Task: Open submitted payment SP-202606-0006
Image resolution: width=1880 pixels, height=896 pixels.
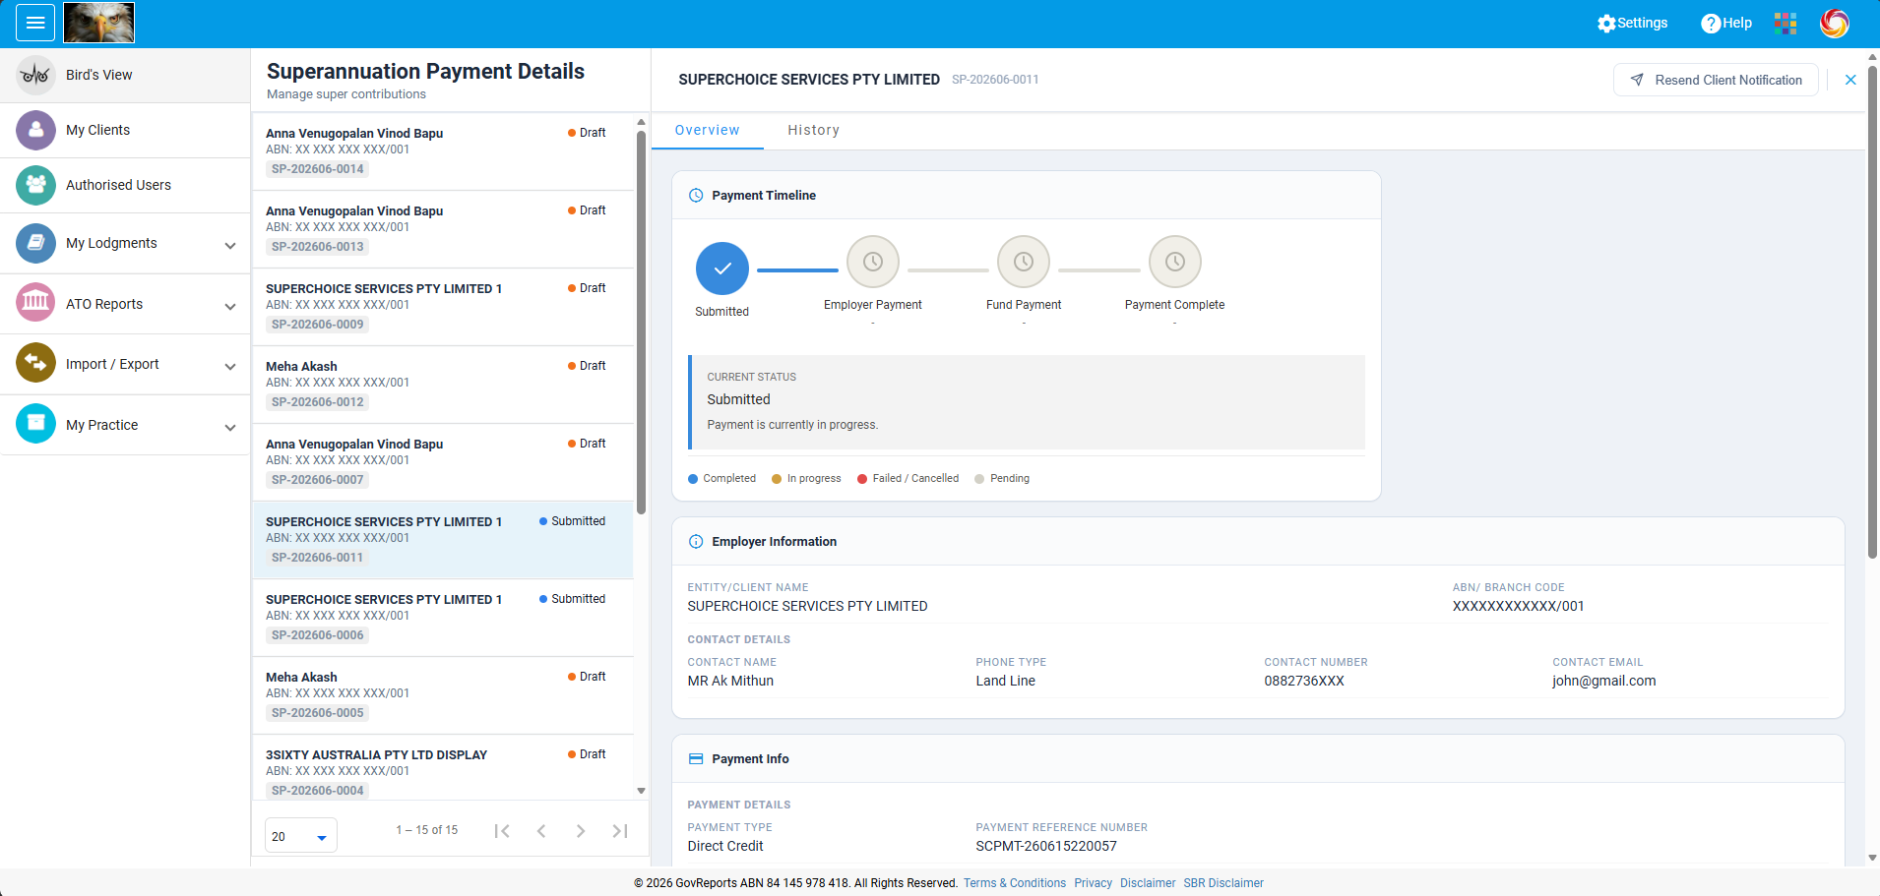Action: tap(443, 618)
